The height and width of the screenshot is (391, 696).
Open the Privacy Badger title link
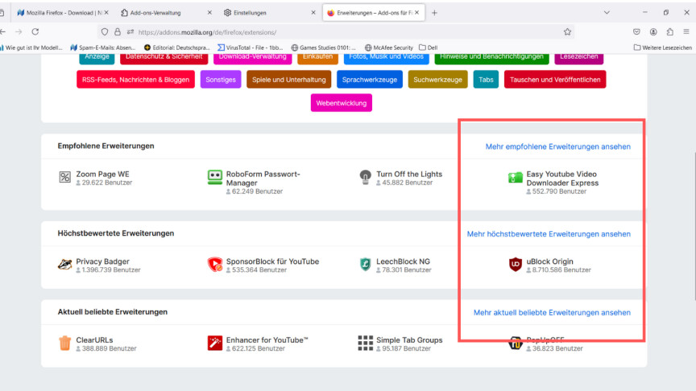click(102, 261)
